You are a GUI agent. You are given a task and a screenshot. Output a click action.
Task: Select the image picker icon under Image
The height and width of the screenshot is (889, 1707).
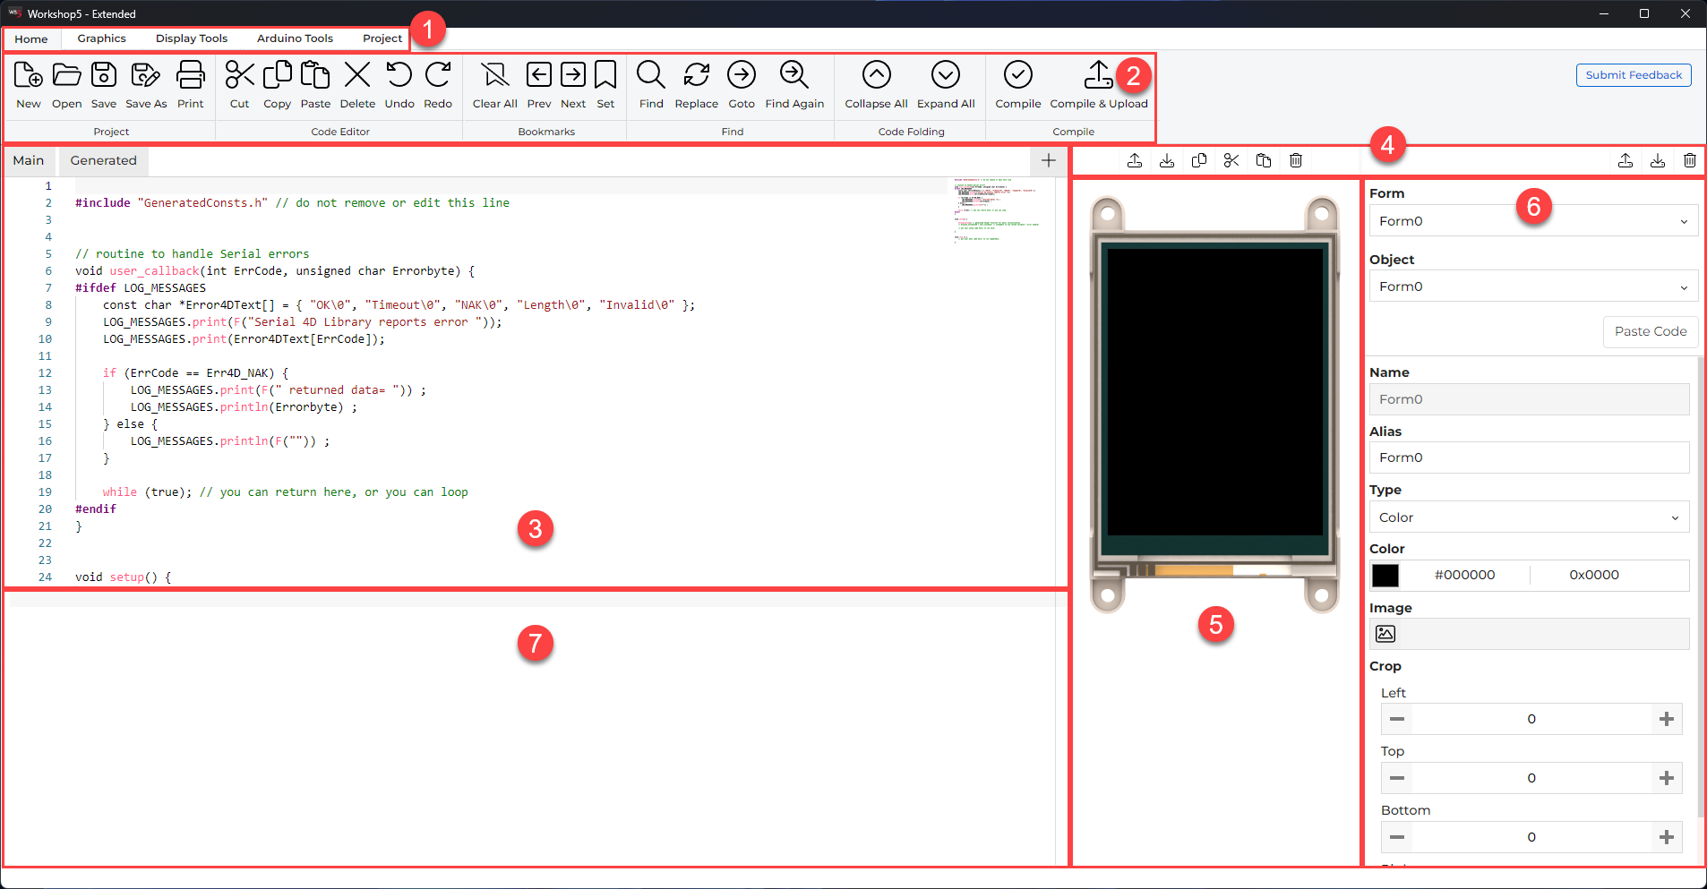(x=1385, y=634)
